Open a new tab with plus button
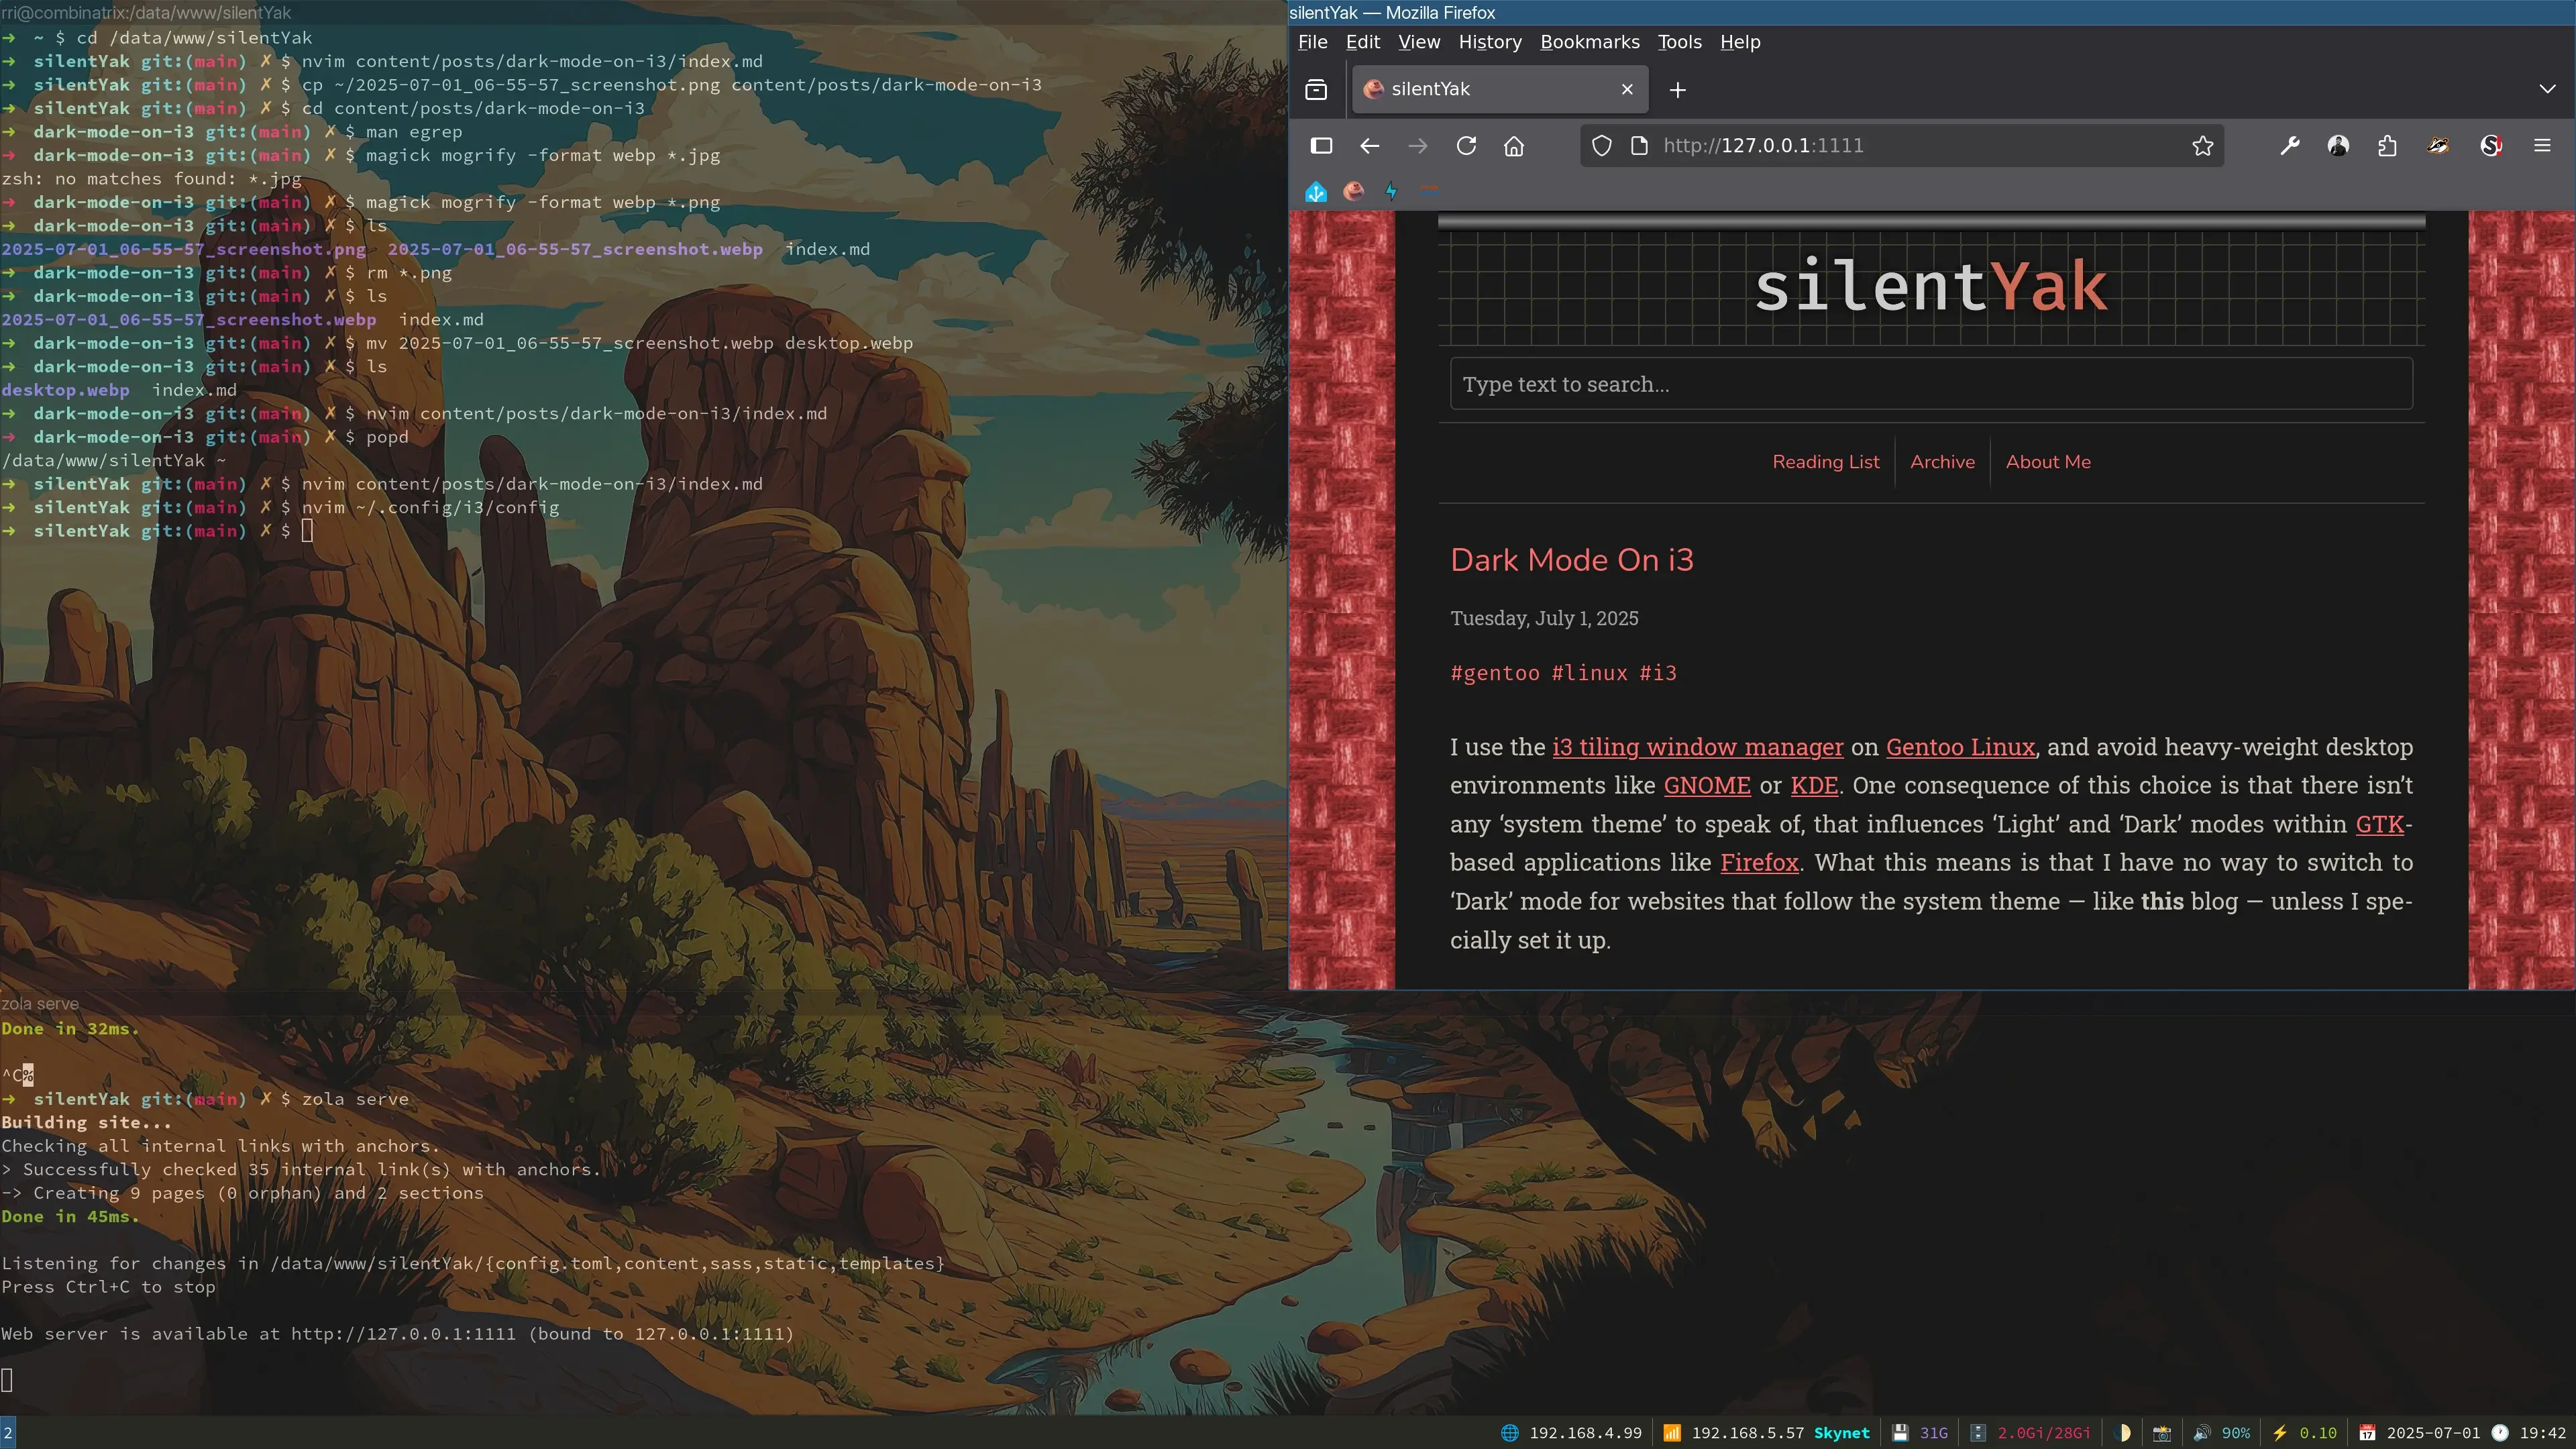This screenshot has width=2576, height=1449. tap(1678, 90)
